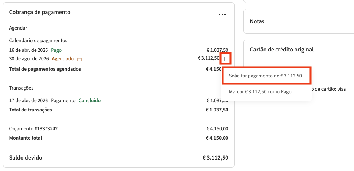Click the Montante total row label
Image resolution: width=354 pixels, height=171 pixels.
(26, 138)
